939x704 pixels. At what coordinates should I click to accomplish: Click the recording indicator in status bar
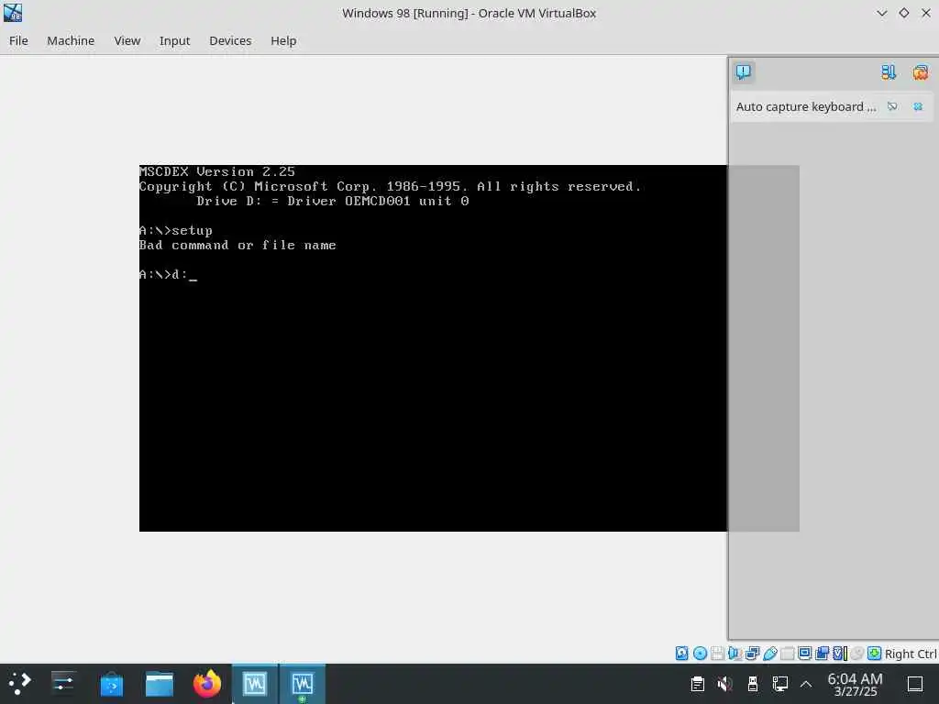click(823, 653)
